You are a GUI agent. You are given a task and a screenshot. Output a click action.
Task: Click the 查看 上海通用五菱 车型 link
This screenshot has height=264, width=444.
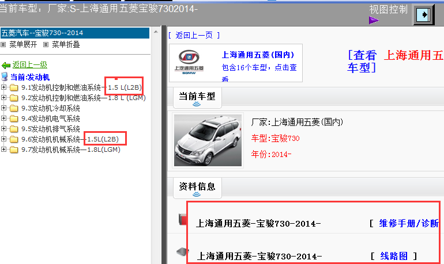(396, 62)
